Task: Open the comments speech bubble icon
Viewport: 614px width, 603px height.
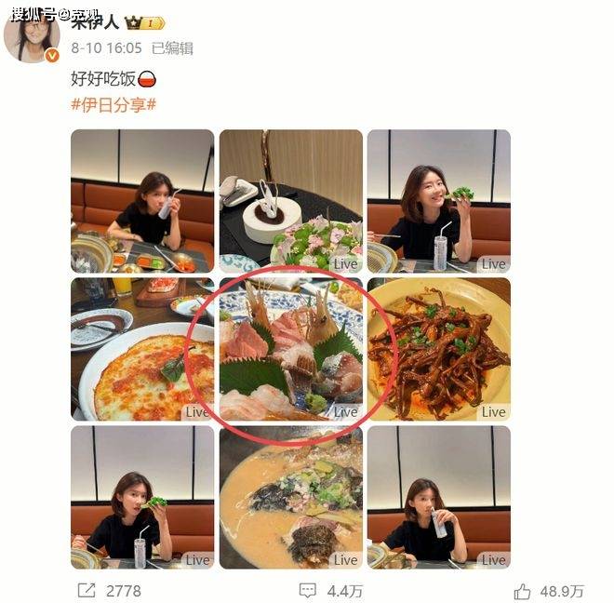Action: pyautogui.click(x=307, y=591)
